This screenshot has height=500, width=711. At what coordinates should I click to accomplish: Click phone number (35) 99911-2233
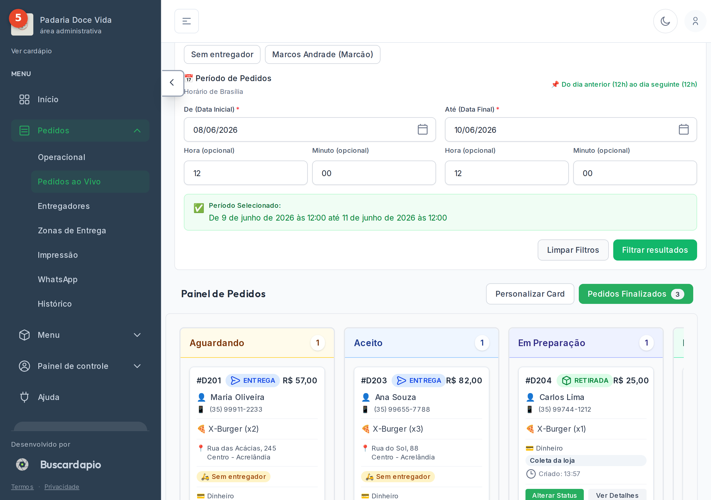(236, 409)
